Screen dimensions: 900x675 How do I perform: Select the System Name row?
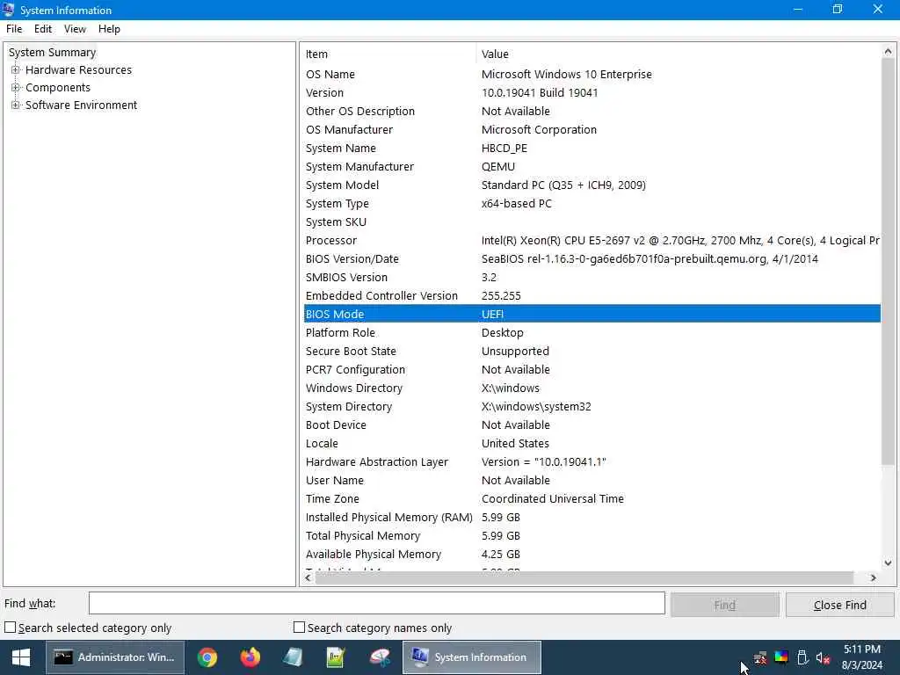(x=592, y=148)
